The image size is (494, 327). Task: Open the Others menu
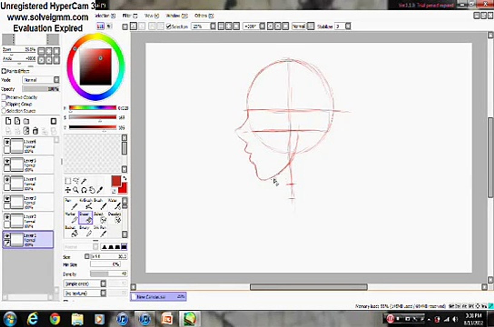coord(204,15)
